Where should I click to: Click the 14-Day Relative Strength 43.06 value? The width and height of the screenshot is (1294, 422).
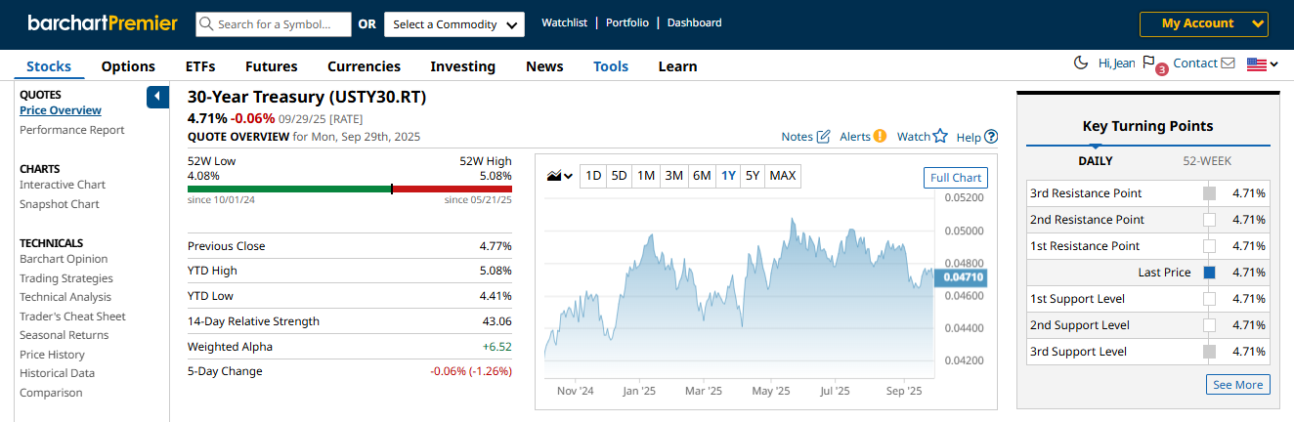pyautogui.click(x=496, y=321)
